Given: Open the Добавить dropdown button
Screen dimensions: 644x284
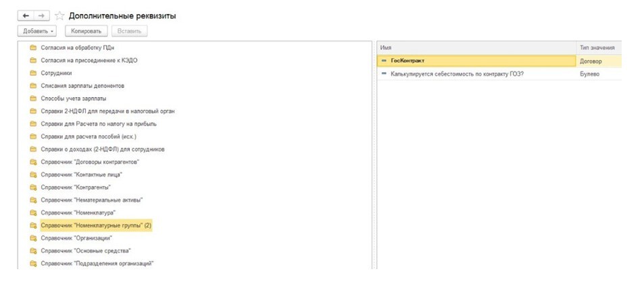Looking at the screenshot, I should 37,31.
